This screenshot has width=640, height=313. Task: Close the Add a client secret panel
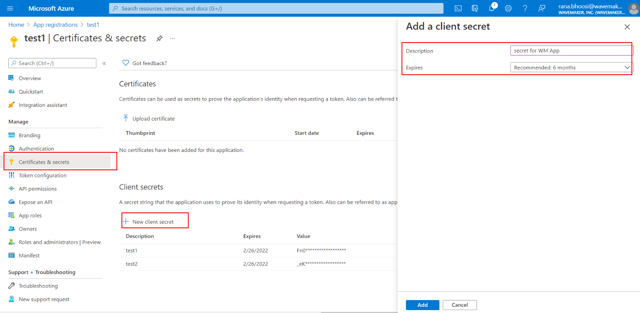click(627, 27)
